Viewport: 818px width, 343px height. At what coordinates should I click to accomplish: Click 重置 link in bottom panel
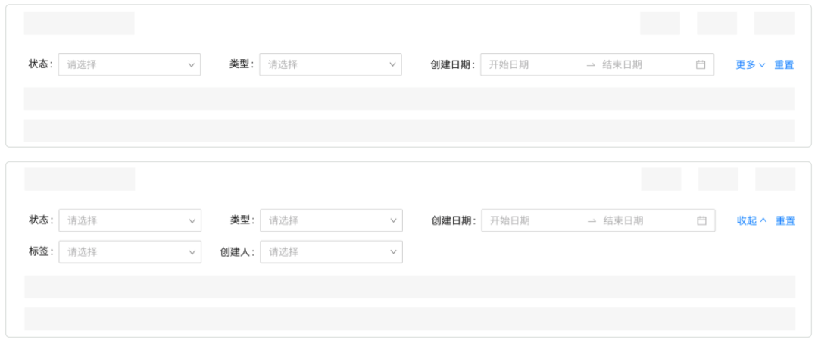pyautogui.click(x=785, y=220)
